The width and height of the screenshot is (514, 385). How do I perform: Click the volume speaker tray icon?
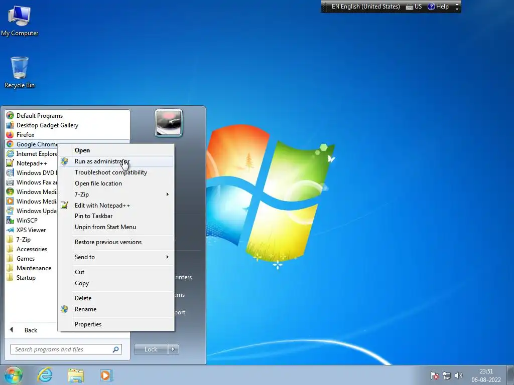pyautogui.click(x=459, y=375)
